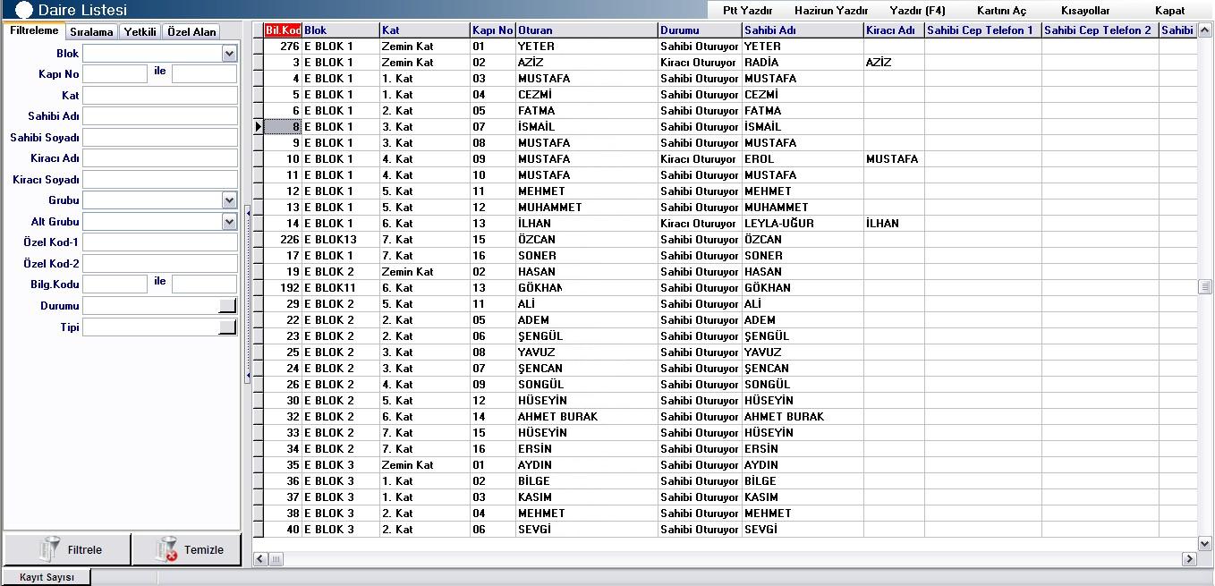The width and height of the screenshot is (1215, 586).
Task: Click the horizontal scrollbar right arrow
Action: coord(1189,559)
